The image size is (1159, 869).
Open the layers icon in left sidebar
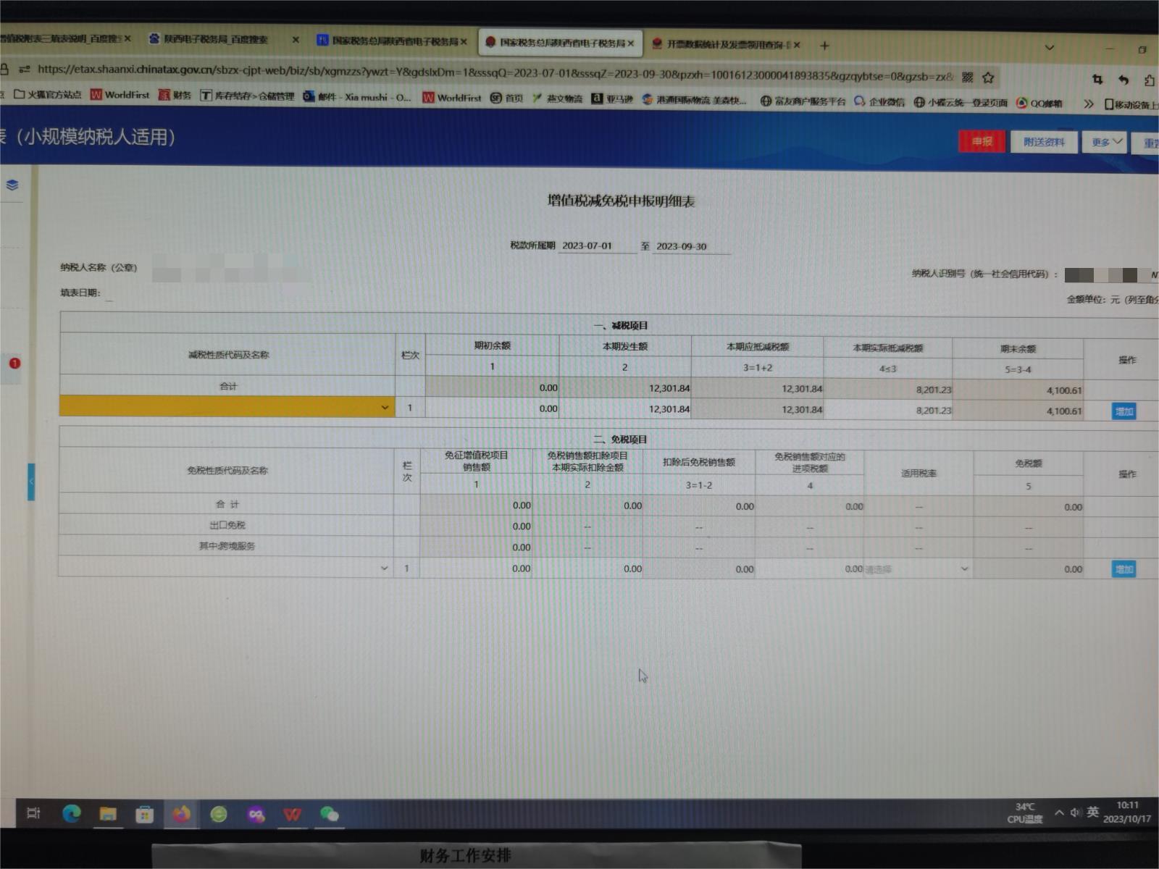click(x=12, y=185)
